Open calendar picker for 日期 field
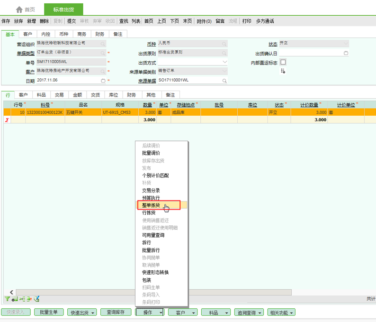The height and width of the screenshot is (322, 376). (x=103, y=81)
